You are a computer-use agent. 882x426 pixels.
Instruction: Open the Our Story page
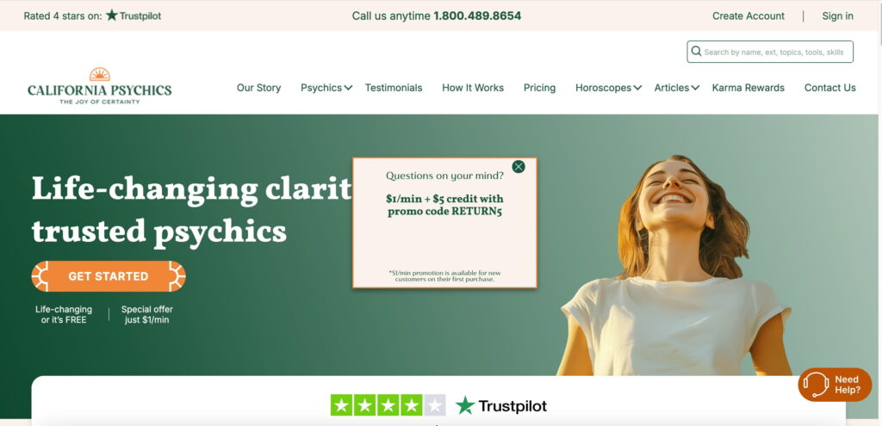point(258,88)
